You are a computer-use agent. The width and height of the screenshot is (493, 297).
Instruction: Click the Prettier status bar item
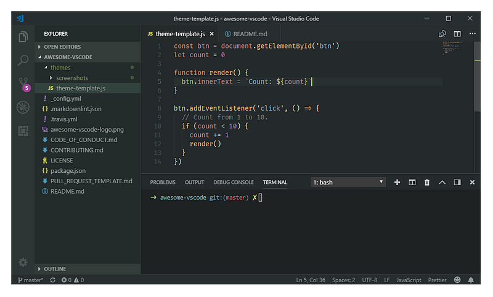(437, 280)
